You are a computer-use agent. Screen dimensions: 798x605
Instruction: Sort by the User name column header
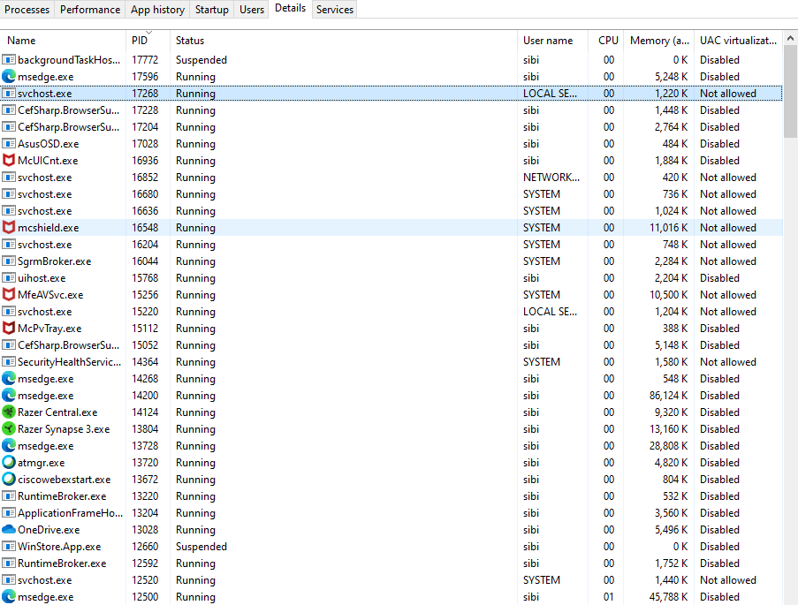[x=552, y=41]
